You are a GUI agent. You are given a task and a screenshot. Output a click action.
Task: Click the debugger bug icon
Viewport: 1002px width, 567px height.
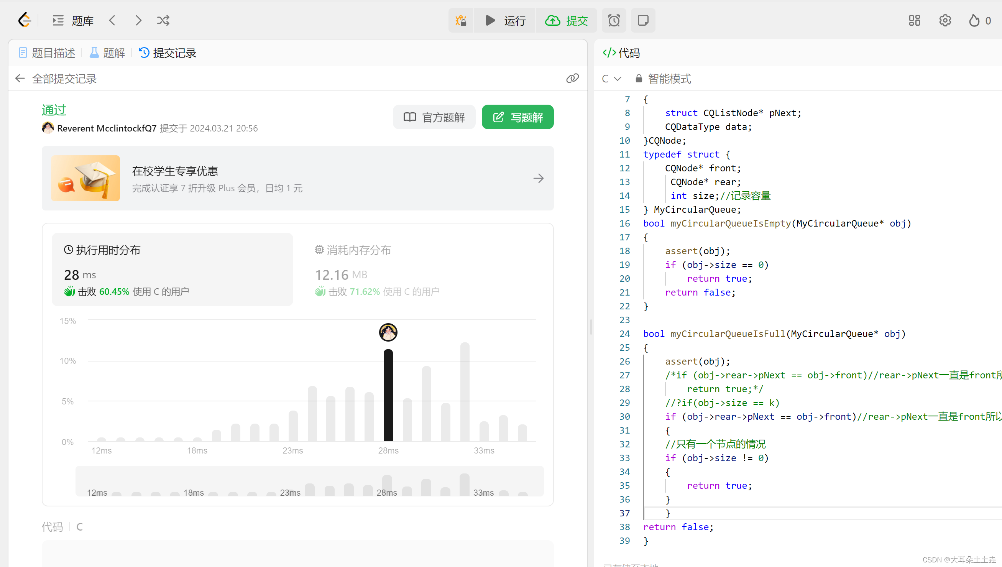(x=460, y=20)
